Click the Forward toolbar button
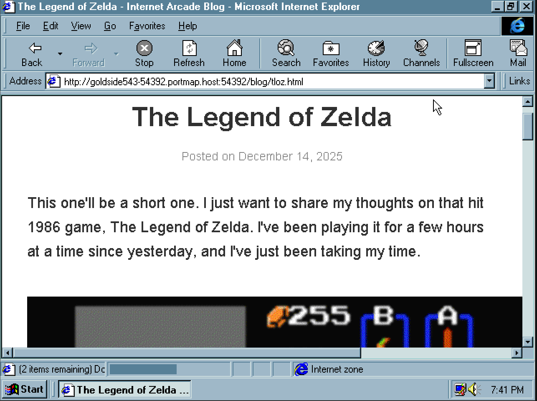The height and width of the screenshot is (401, 537). click(89, 53)
